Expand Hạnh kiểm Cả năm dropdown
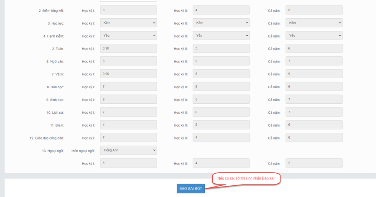 [314, 36]
